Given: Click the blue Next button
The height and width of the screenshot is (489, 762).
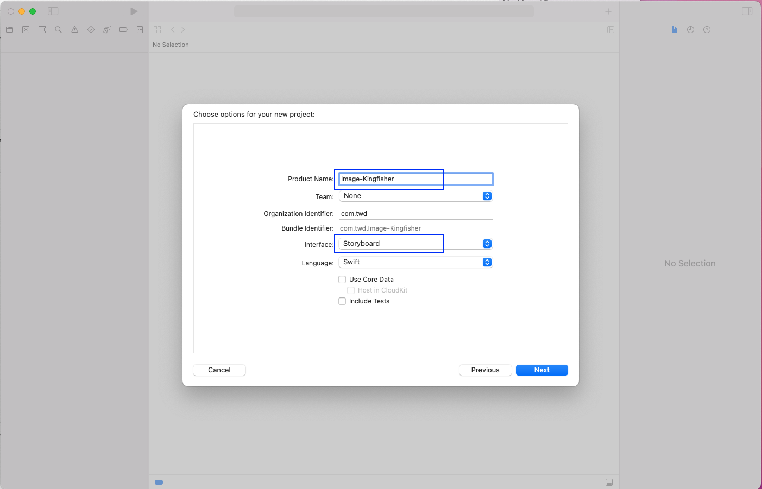Looking at the screenshot, I should tap(542, 370).
